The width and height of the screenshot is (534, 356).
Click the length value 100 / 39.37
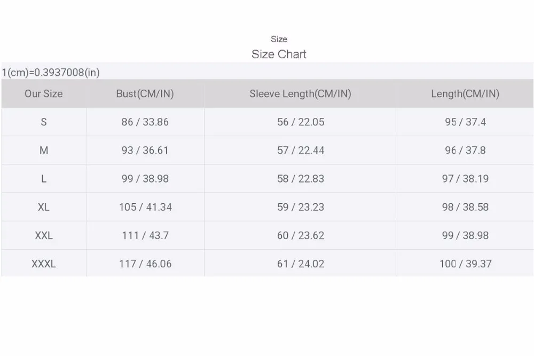pyautogui.click(x=465, y=264)
